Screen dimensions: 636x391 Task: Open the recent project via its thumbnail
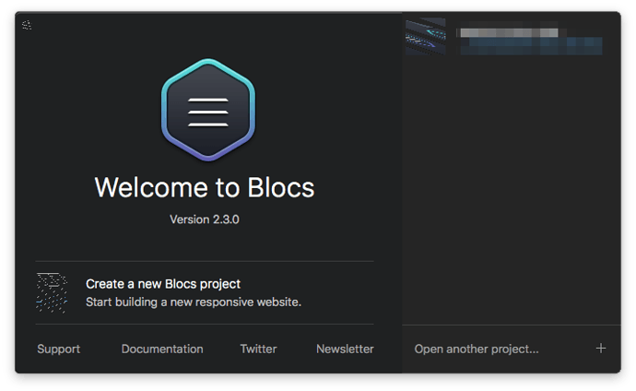click(x=426, y=37)
